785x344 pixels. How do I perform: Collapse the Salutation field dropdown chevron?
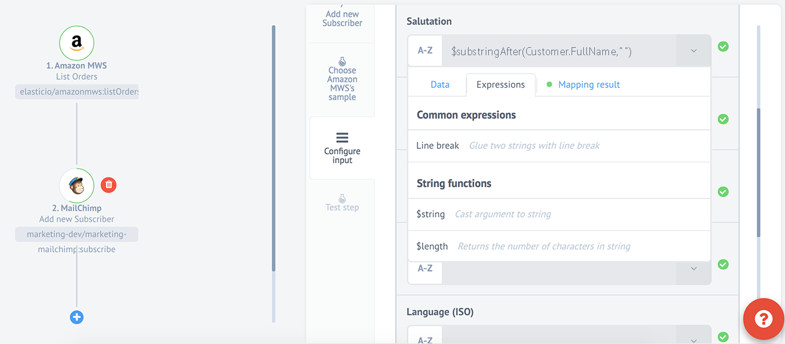694,51
